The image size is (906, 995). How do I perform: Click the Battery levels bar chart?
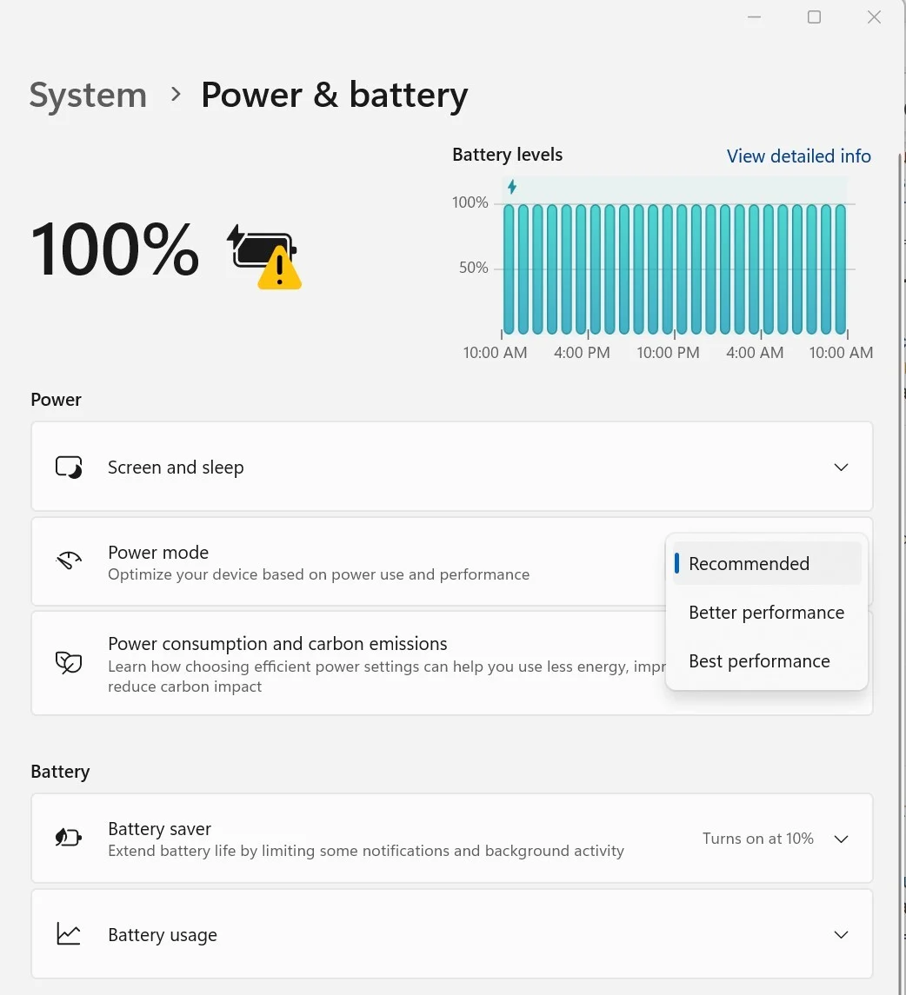coord(674,269)
